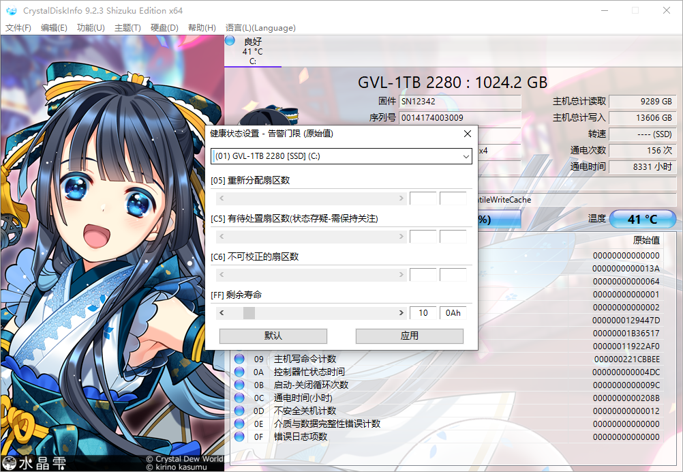This screenshot has height=472, width=683.
Task: Click the 默认 button
Action: click(273, 336)
